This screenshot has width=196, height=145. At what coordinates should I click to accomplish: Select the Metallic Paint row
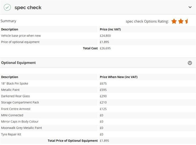(x=98, y=90)
